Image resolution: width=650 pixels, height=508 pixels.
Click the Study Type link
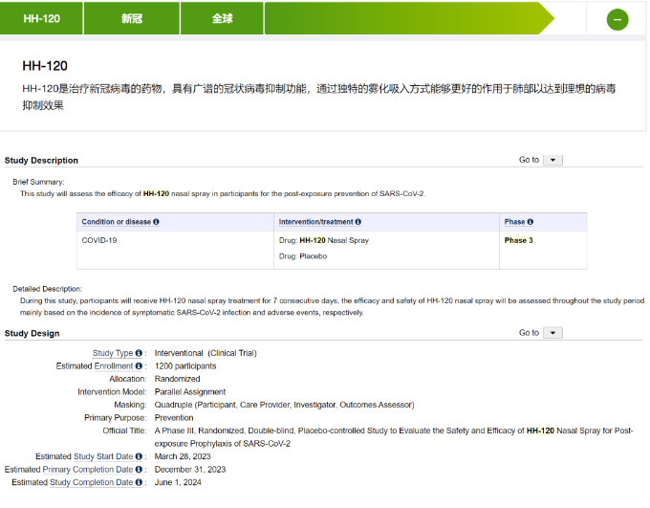click(112, 353)
